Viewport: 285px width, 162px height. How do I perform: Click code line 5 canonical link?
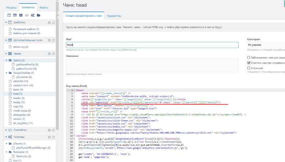[151, 103]
